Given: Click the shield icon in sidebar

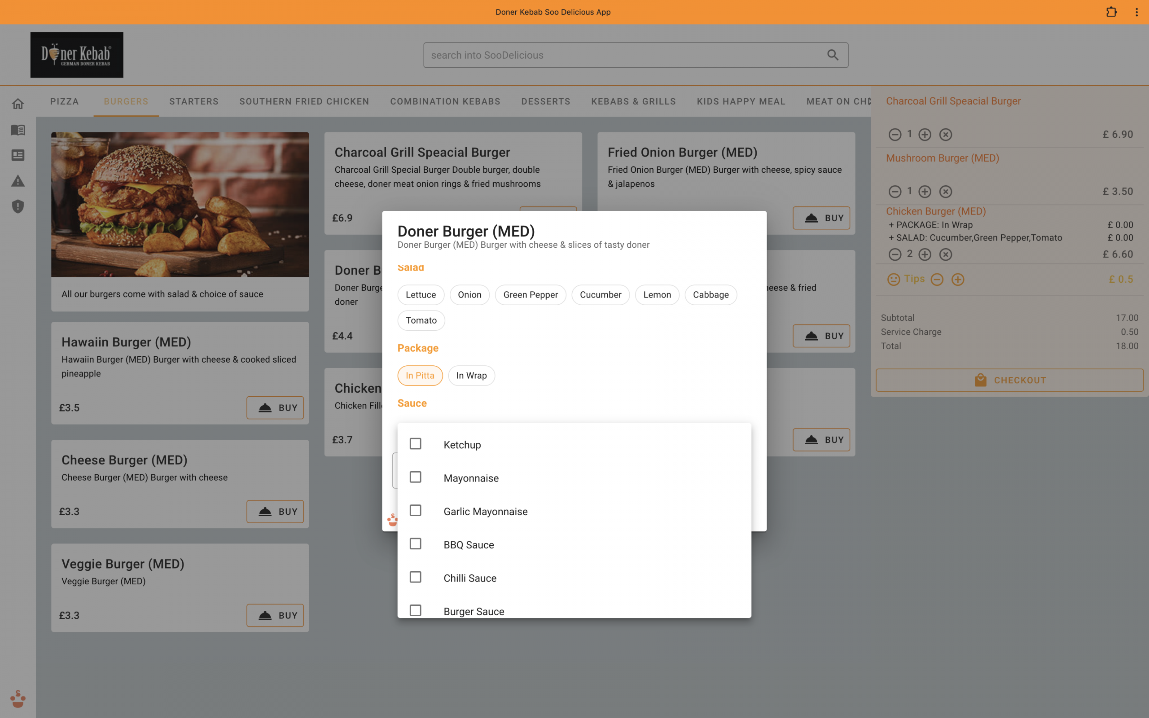Looking at the screenshot, I should tap(18, 206).
